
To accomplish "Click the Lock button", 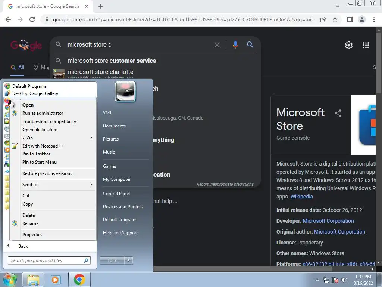I will 112,260.
